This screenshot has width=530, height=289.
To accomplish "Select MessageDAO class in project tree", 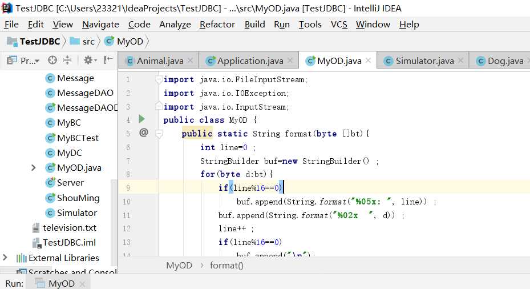I will tap(79, 93).
